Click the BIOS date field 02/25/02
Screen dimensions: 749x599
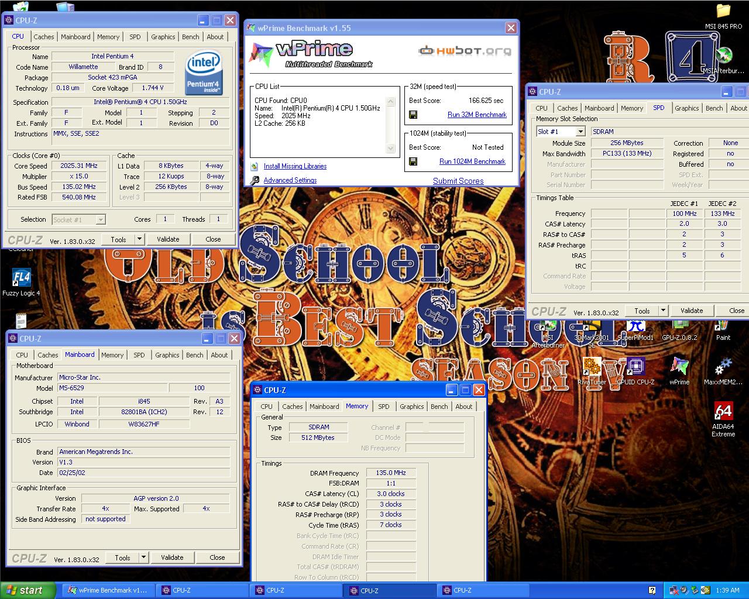pos(143,473)
